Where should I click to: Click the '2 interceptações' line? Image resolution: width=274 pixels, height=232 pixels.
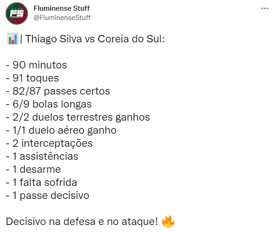click(x=49, y=143)
